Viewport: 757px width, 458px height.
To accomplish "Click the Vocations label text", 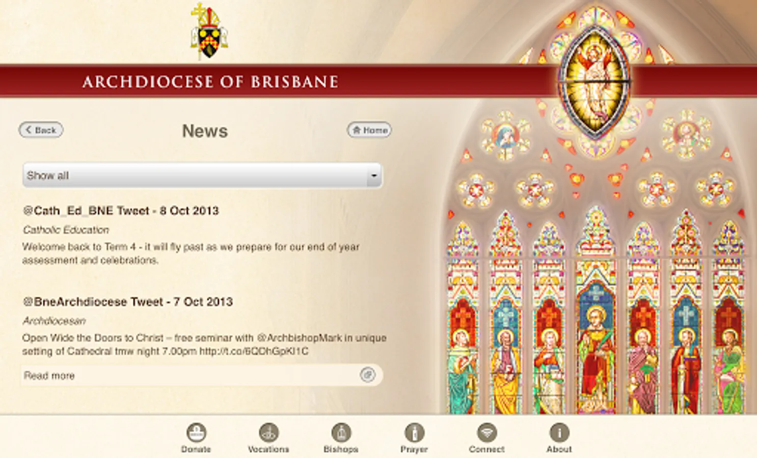I will [x=268, y=449].
